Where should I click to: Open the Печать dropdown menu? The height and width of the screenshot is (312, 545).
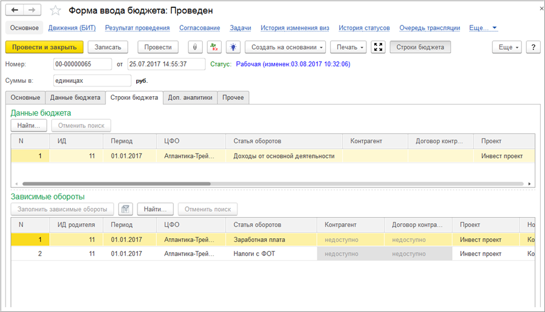[348, 47]
